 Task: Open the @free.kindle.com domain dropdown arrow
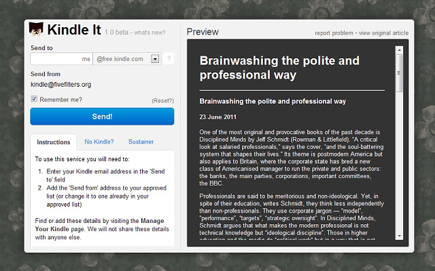coord(155,59)
